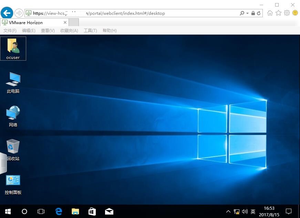Viewport: 300px width, 218px height.
Task: Launch 控制面板 from the desktop
Action: [x=13, y=180]
